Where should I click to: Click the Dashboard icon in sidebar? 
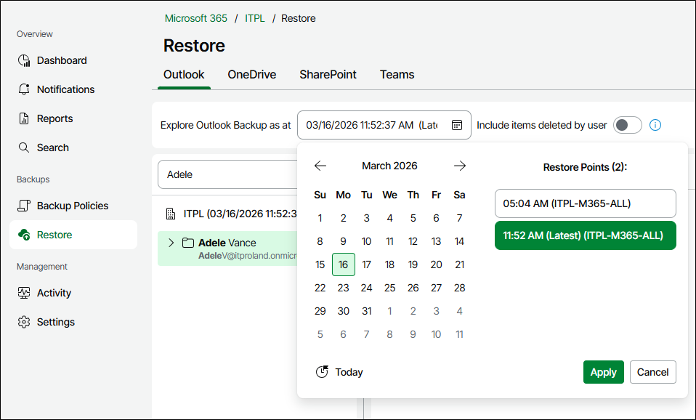tap(24, 60)
